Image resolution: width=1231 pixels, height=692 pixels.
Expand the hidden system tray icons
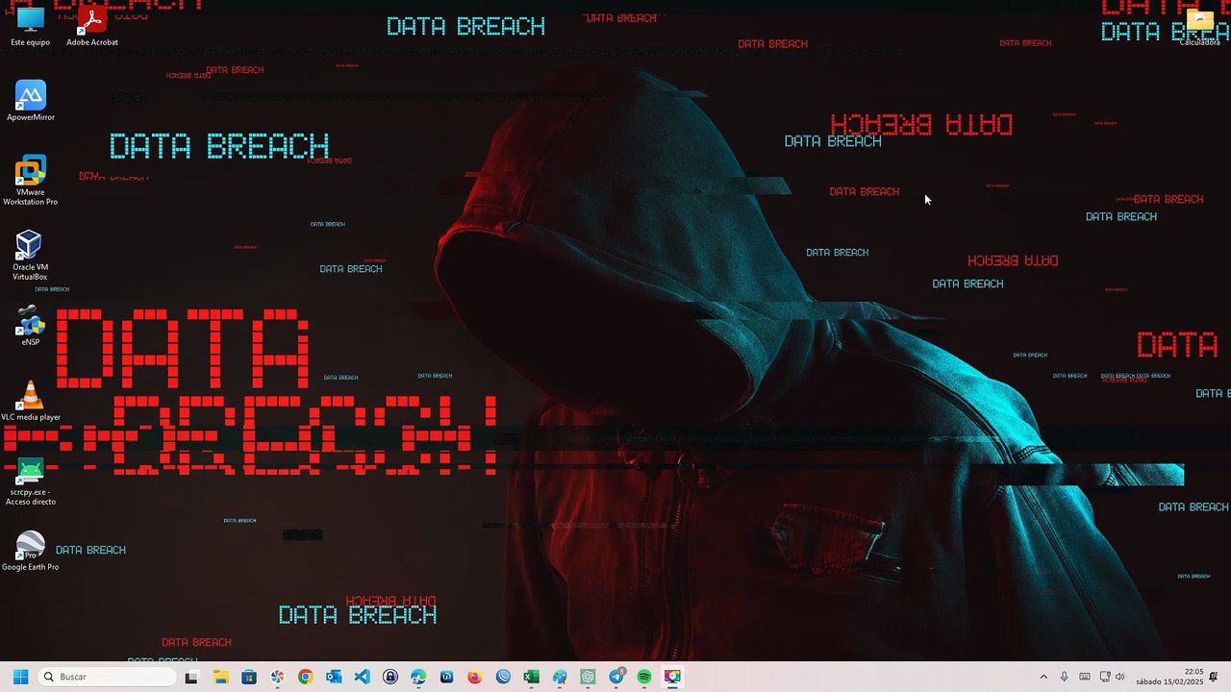pos(1043,677)
